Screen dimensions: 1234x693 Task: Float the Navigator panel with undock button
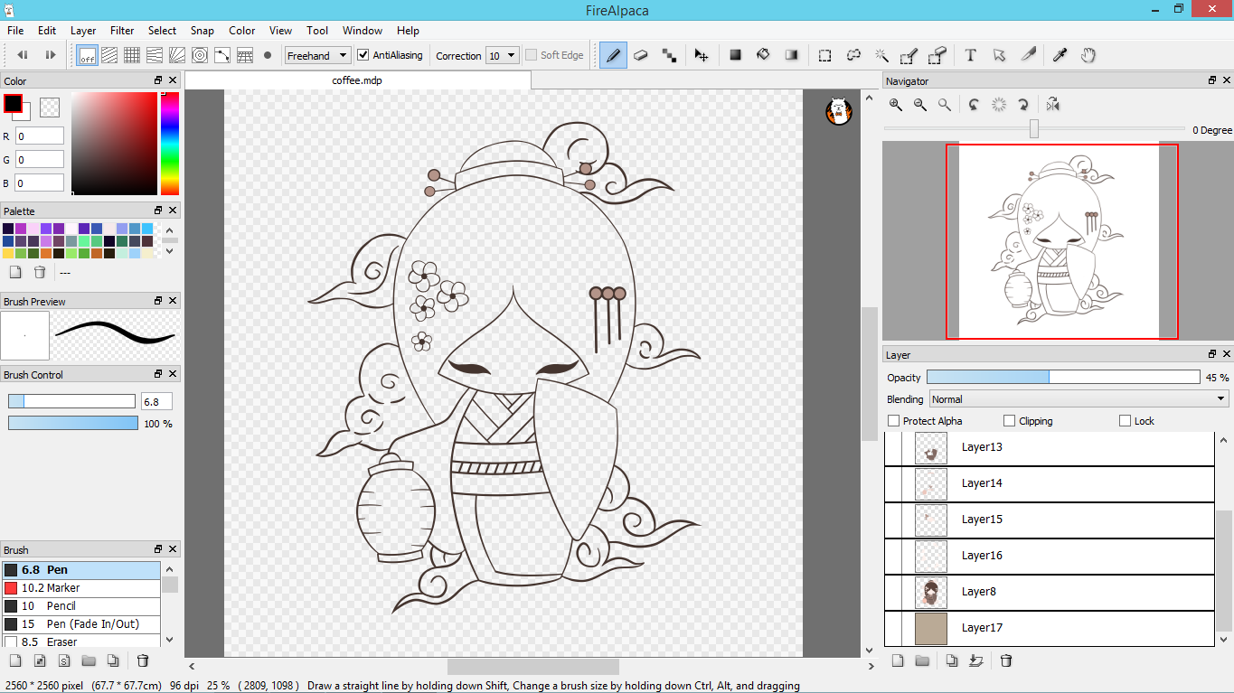(x=1212, y=80)
